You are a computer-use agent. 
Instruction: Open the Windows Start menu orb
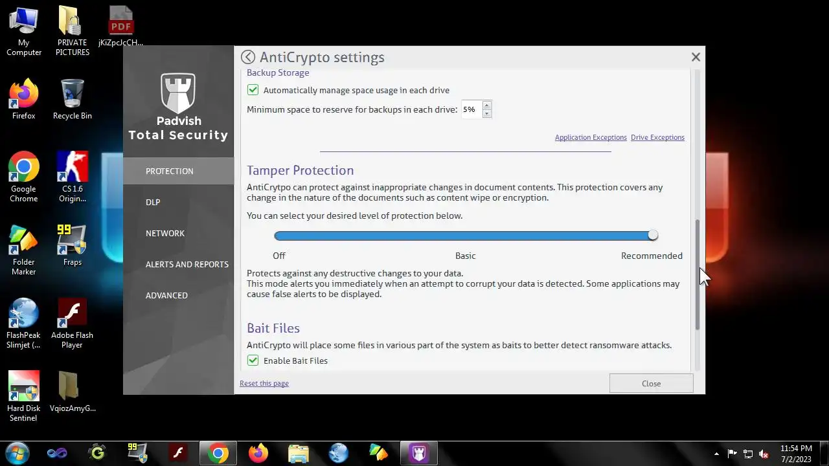[17, 453]
